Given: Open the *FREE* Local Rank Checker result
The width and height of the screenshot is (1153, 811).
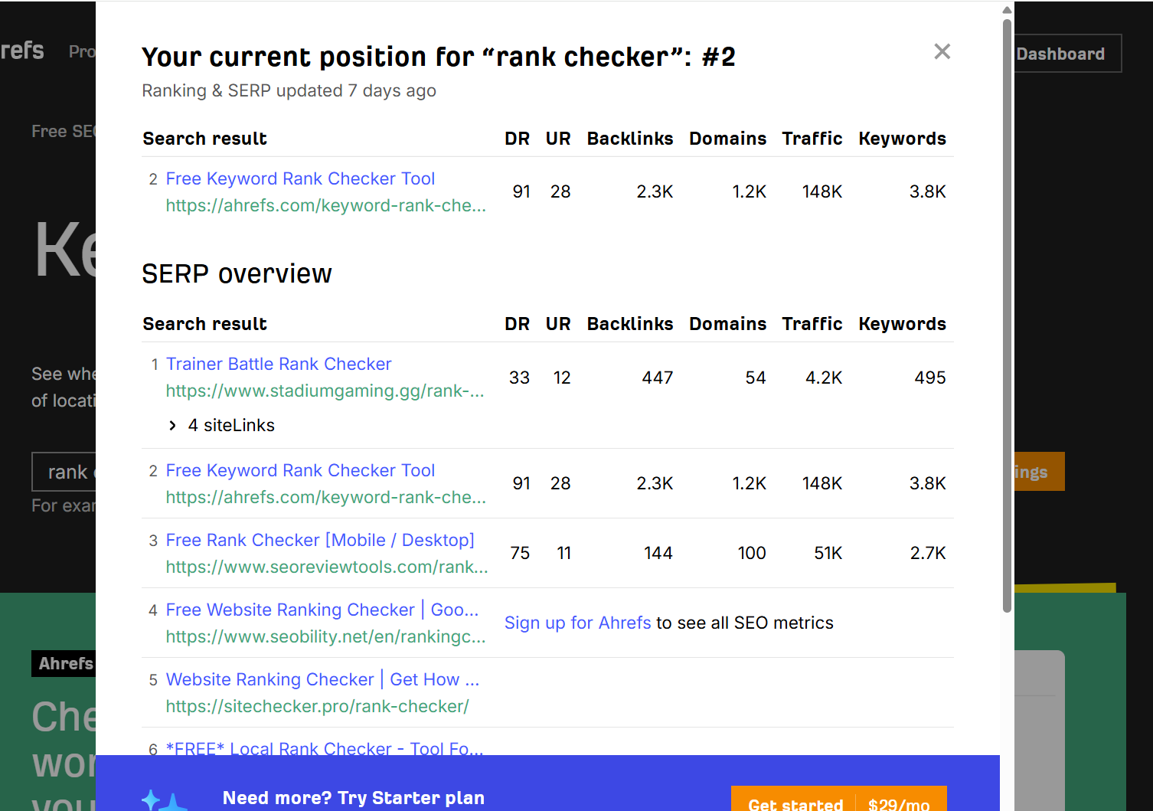Looking at the screenshot, I should tap(325, 749).
